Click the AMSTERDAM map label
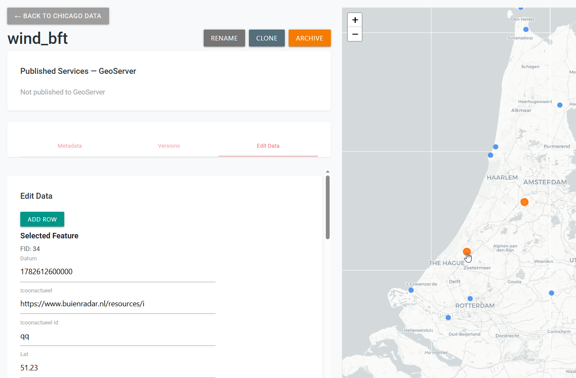576x378 pixels. [545, 182]
